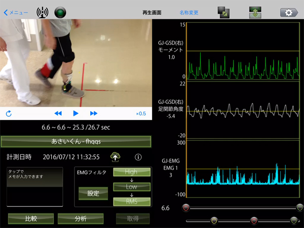
Task: Click the yellow handle on lower slider
Action: (x=214, y=220)
